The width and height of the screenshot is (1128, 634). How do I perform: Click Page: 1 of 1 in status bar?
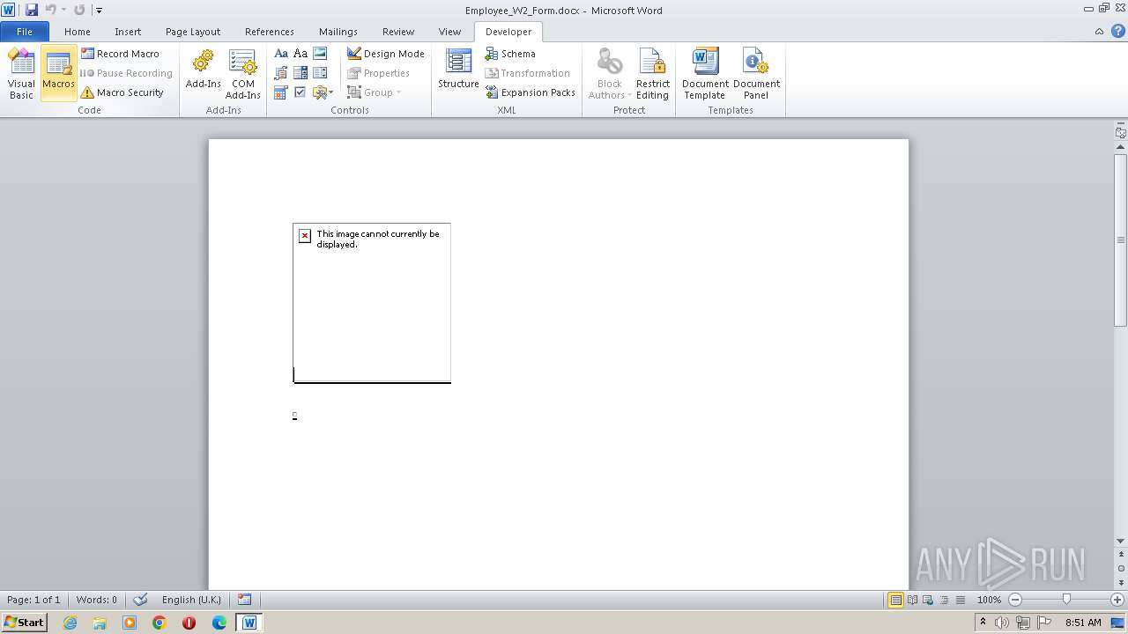tap(33, 600)
